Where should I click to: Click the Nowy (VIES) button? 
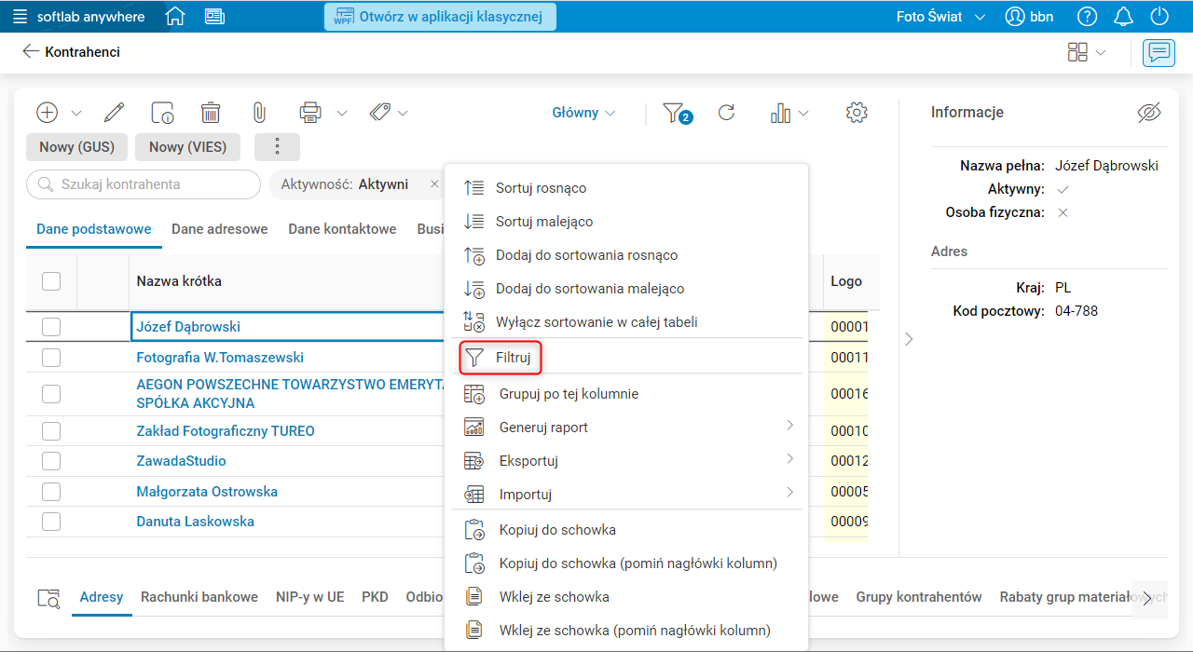pos(187,147)
